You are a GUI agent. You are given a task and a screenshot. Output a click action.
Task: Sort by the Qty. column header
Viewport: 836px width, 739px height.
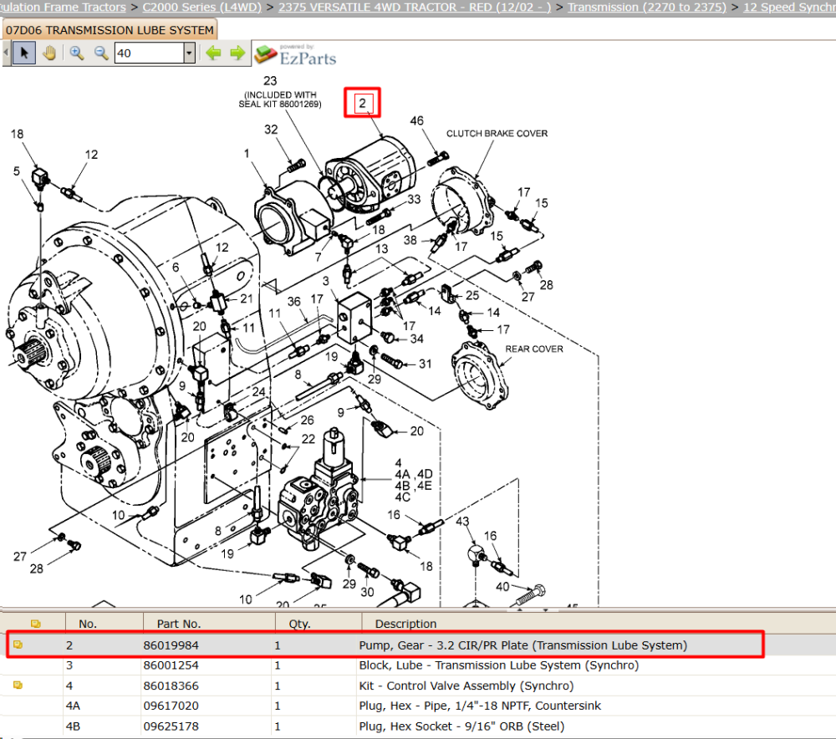(x=299, y=624)
